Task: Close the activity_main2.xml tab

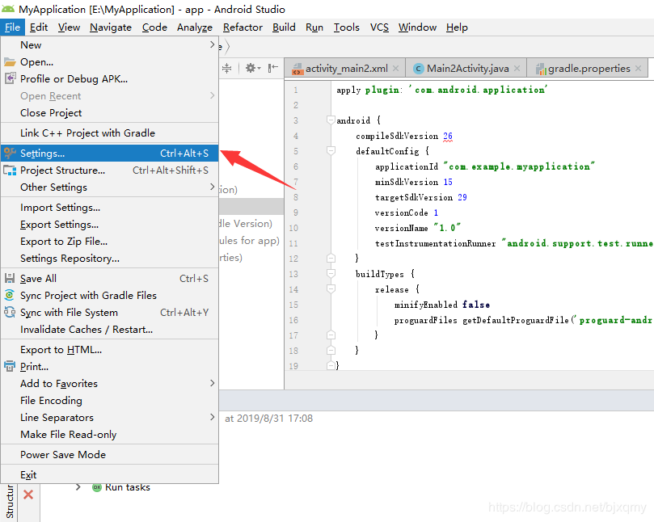Action: pyautogui.click(x=396, y=69)
